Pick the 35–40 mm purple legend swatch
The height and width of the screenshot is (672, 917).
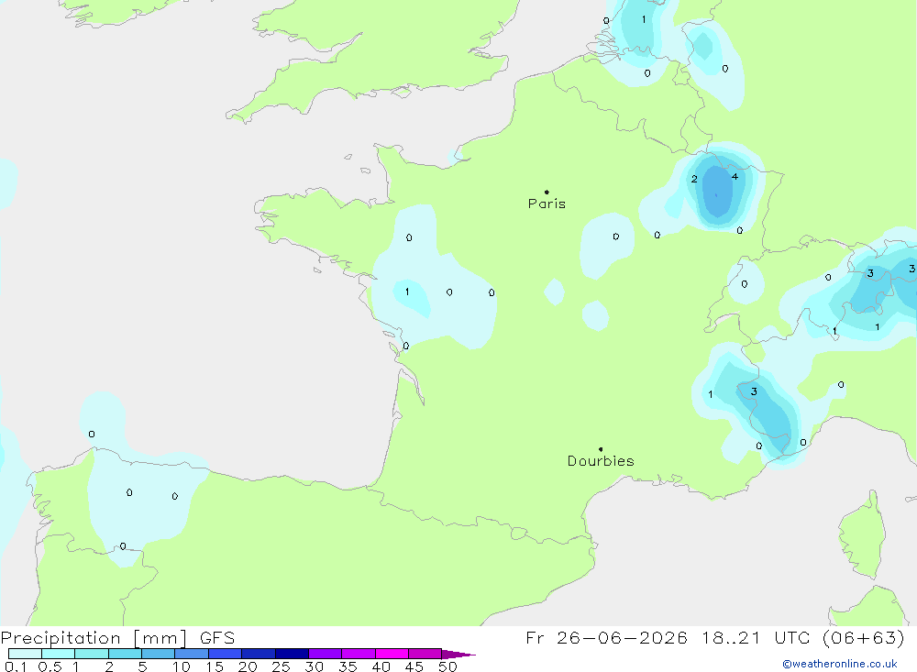[x=359, y=654]
